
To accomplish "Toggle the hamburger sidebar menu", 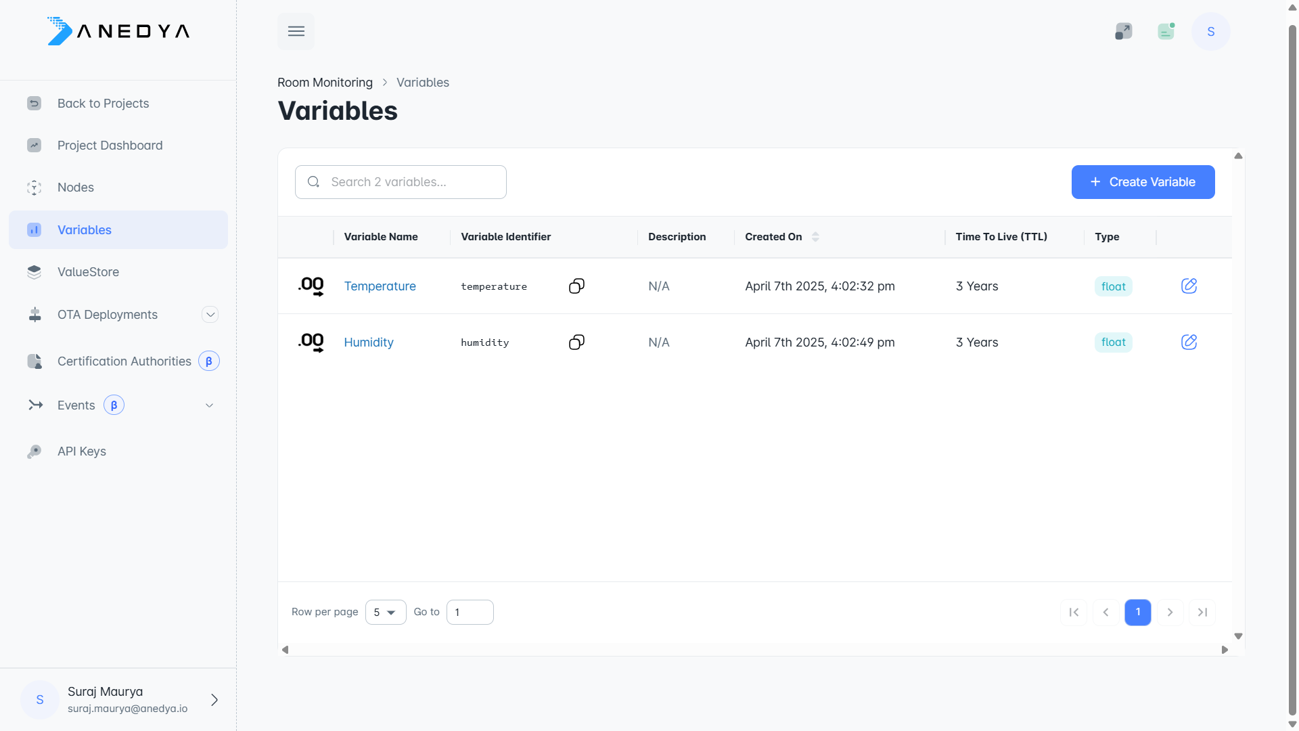I will pos(296,31).
